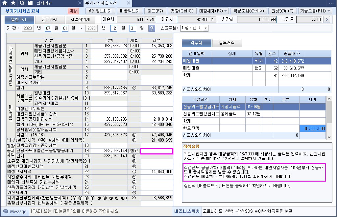Screen dimensions: 337x217
Task: Close the 부가가치세신고서 tab
Action: (x=129, y=3)
